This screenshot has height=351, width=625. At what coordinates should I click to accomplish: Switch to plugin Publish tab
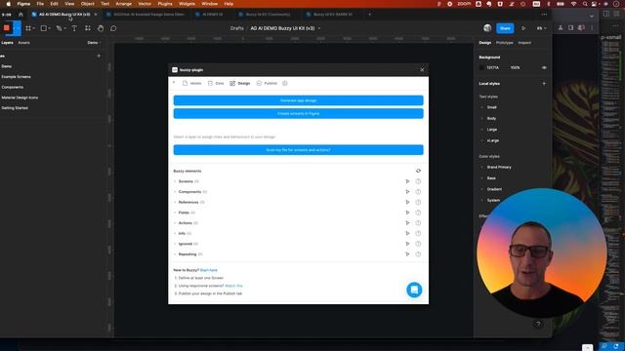tap(267, 83)
